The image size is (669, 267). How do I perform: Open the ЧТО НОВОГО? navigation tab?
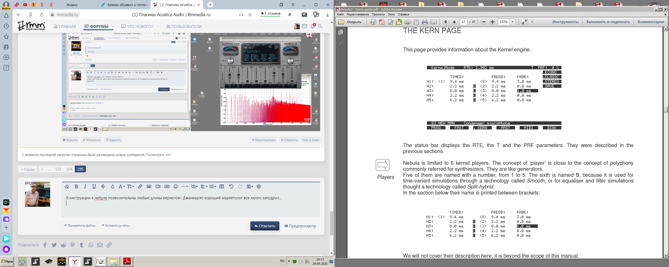point(137,27)
